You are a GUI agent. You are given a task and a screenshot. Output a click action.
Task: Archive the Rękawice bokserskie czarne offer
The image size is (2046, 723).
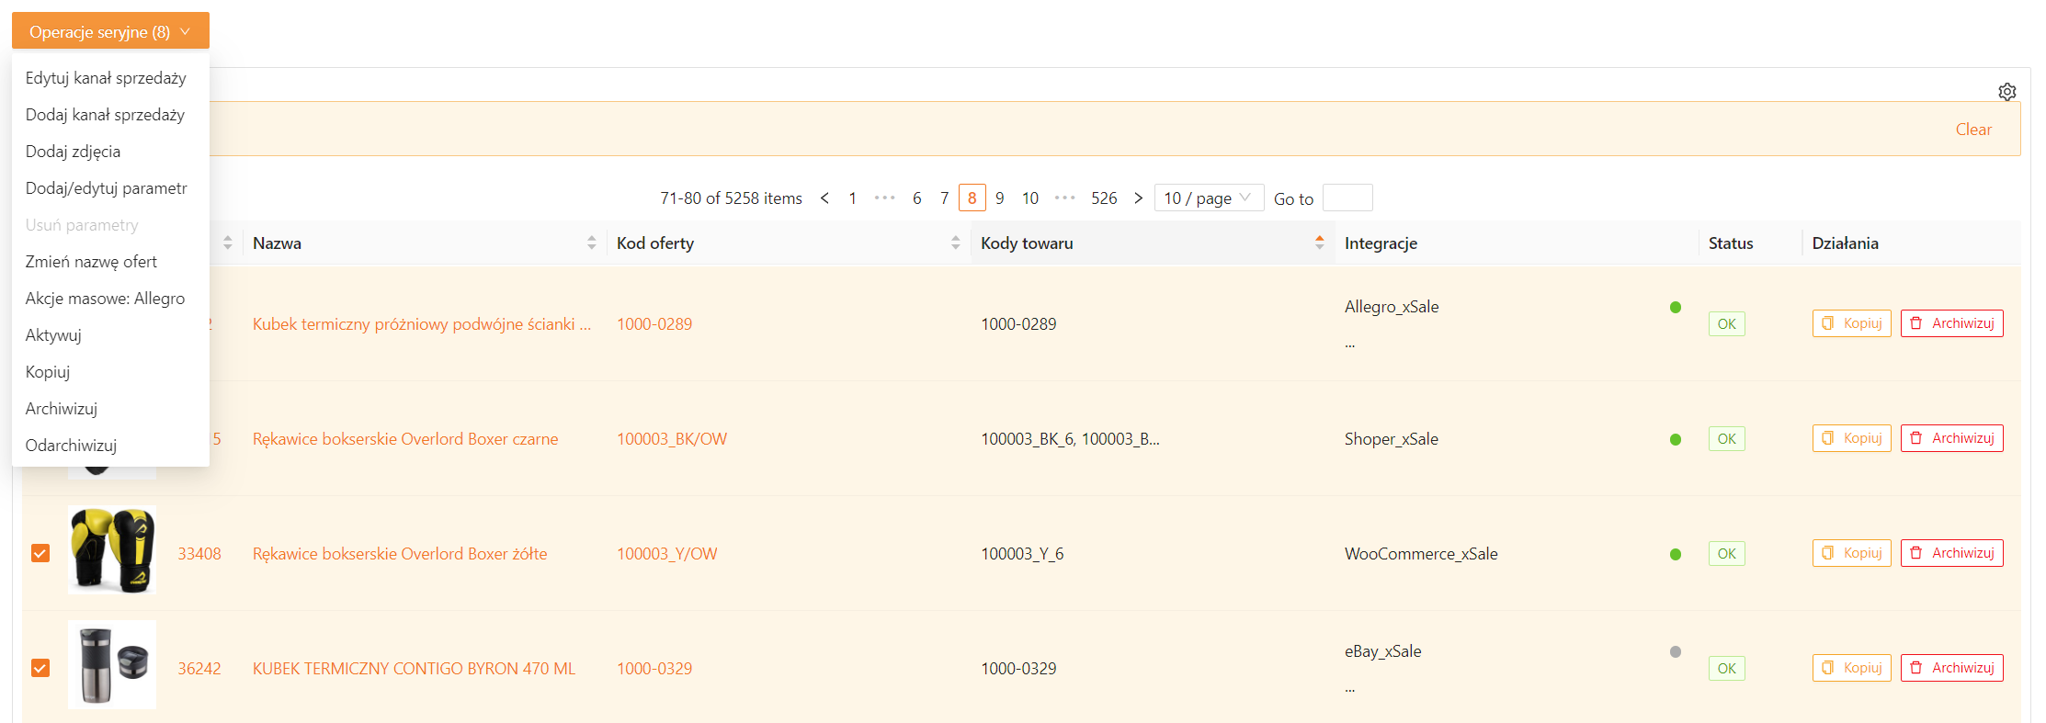click(1951, 438)
